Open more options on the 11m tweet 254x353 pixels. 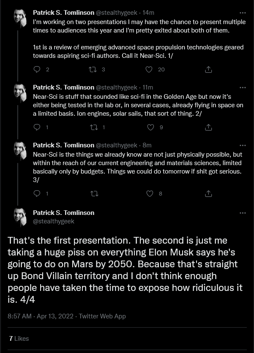[x=243, y=87]
